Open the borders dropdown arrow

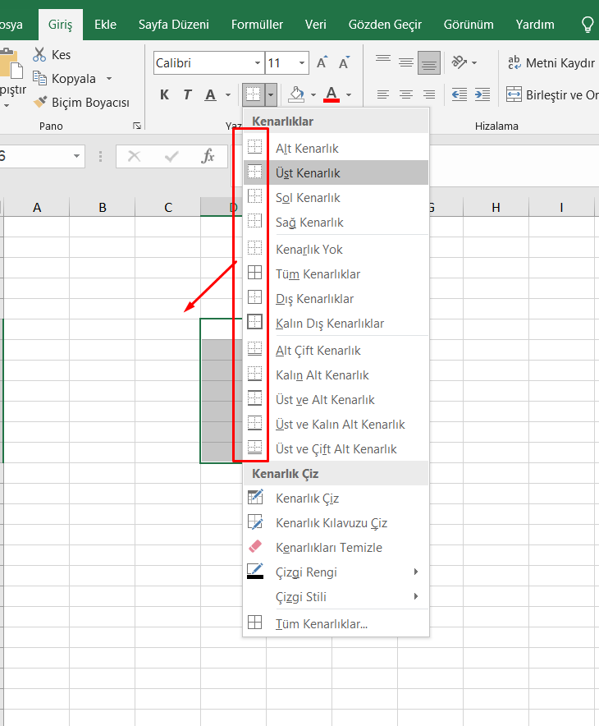point(271,95)
